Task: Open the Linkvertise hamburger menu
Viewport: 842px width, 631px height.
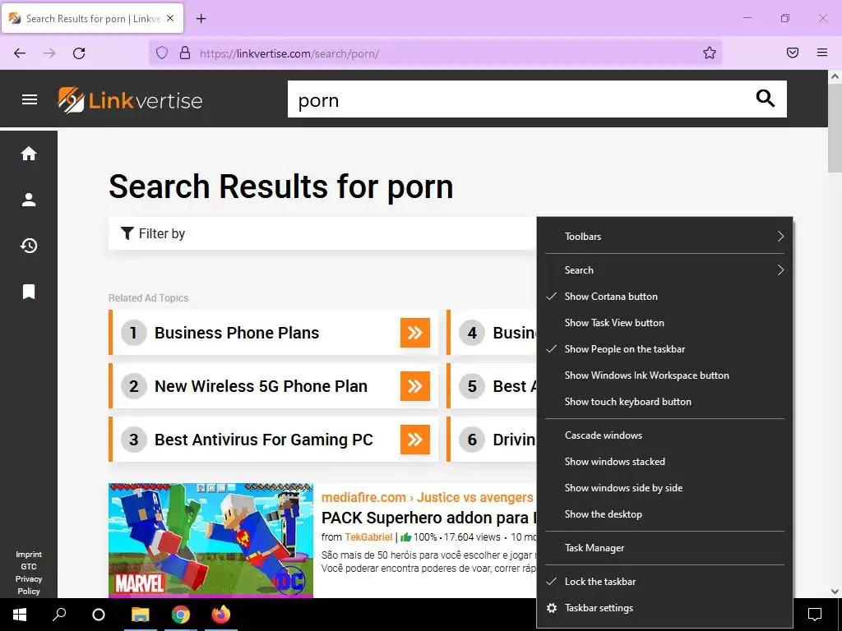Action: click(30, 99)
